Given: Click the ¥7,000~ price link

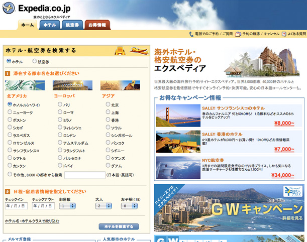Looking at the screenshot, I should (284, 149).
